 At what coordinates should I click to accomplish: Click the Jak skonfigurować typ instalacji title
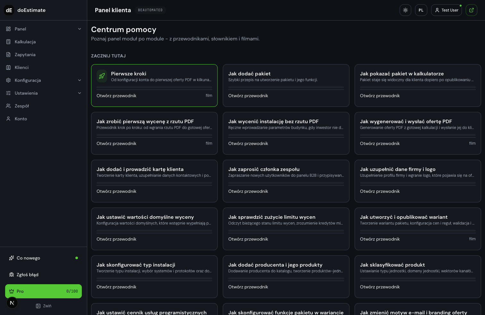click(x=136, y=265)
